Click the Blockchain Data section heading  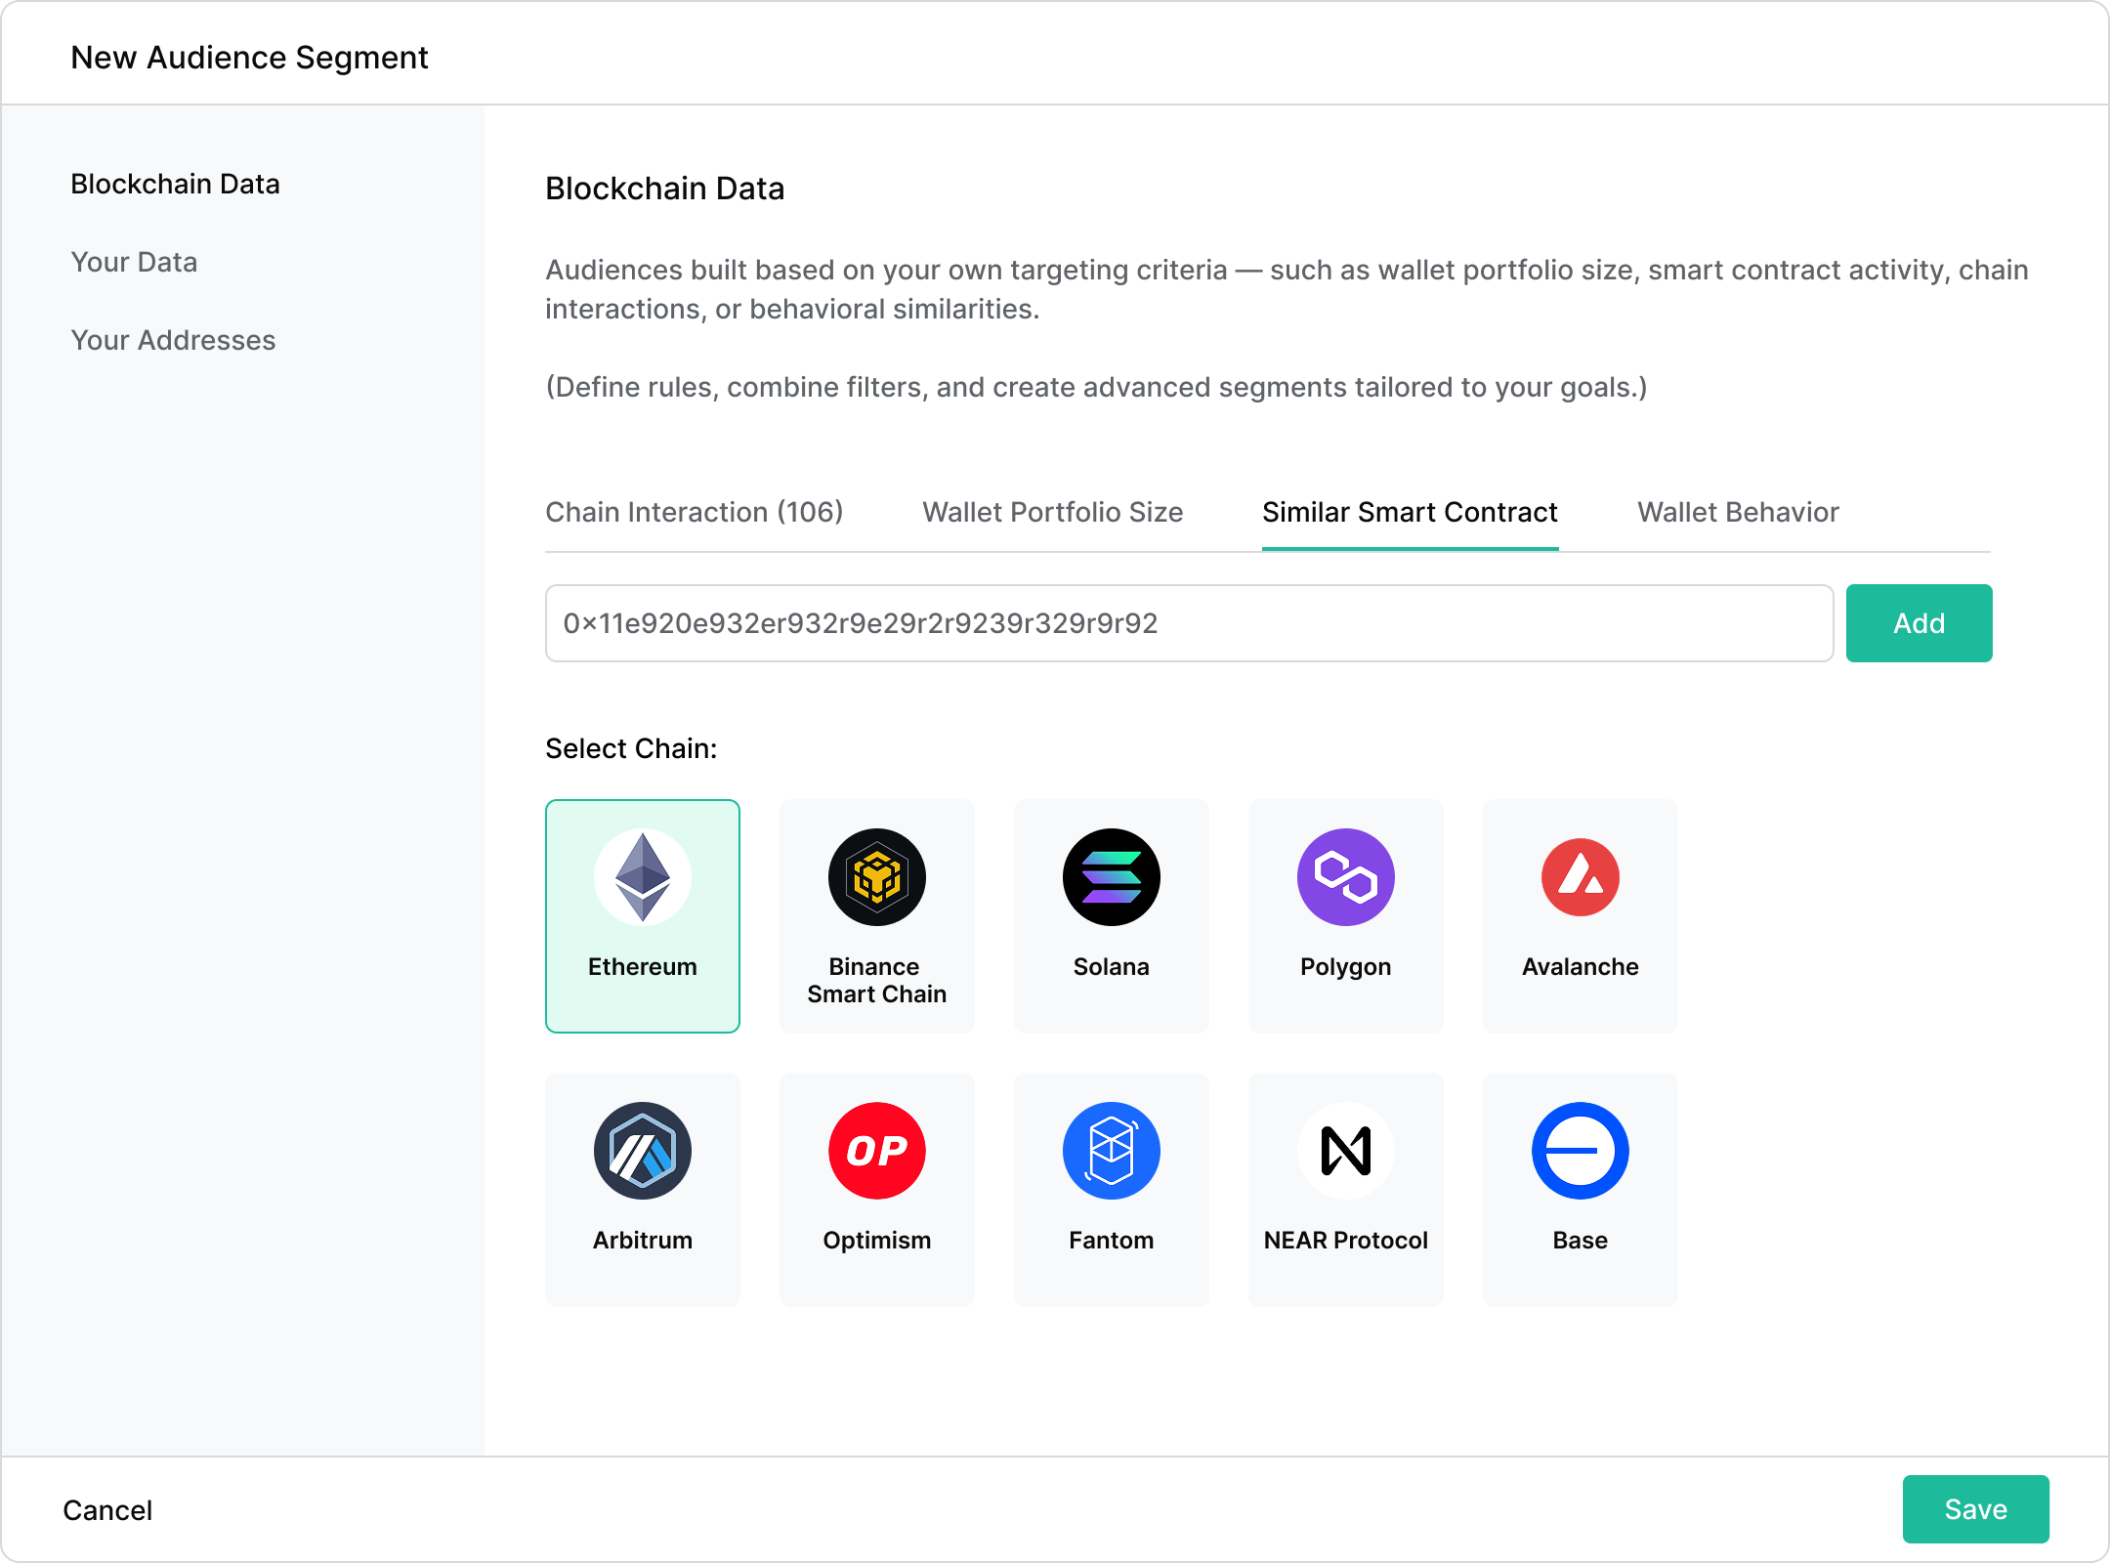pos(664,189)
